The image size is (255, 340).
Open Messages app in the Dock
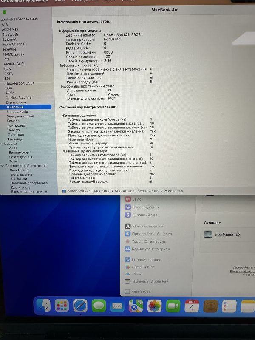(99, 306)
